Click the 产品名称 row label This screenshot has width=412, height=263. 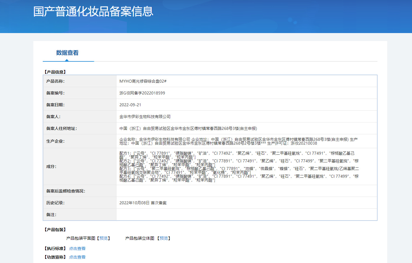pyautogui.click(x=55, y=81)
